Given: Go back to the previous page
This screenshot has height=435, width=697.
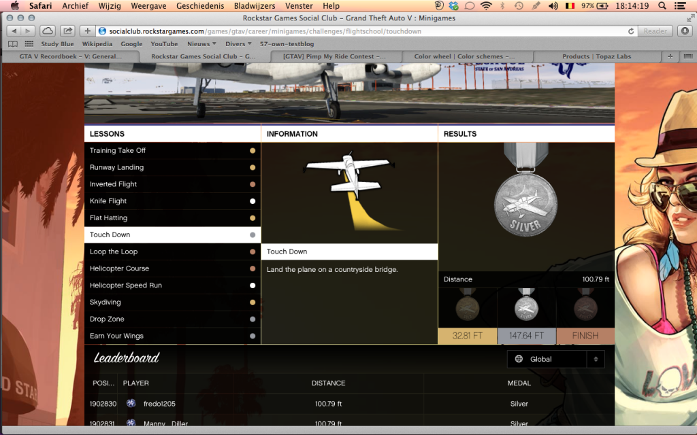Looking at the screenshot, I should tap(14, 31).
